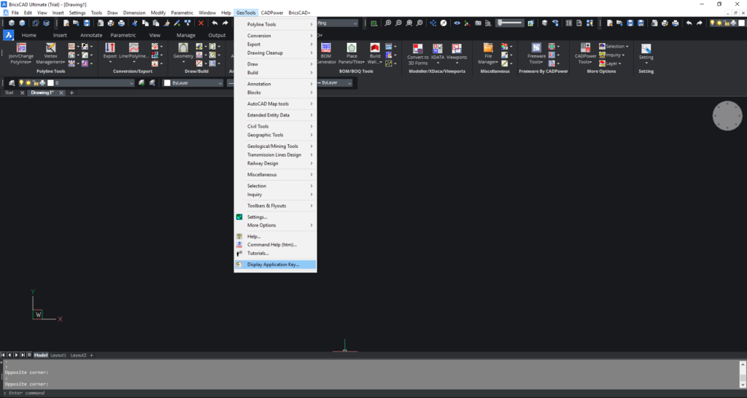Click the circular view navigation widget
Image resolution: width=747 pixels, height=398 pixels.
[727, 116]
